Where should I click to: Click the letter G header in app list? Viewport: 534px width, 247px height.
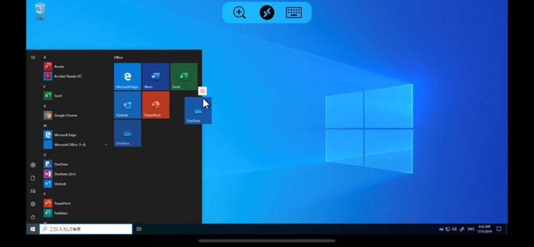pyautogui.click(x=45, y=106)
